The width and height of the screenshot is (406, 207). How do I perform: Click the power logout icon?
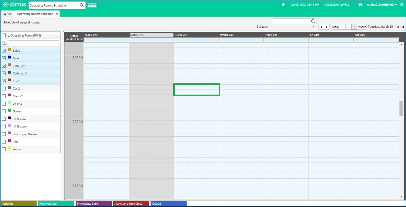[x=402, y=4]
